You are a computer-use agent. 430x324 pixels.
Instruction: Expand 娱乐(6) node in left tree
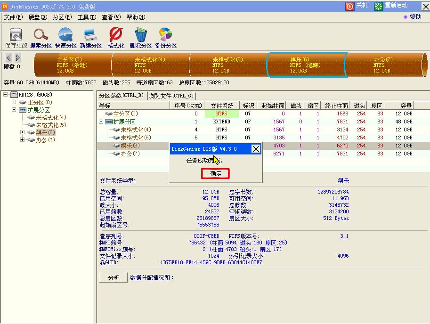(x=22, y=132)
